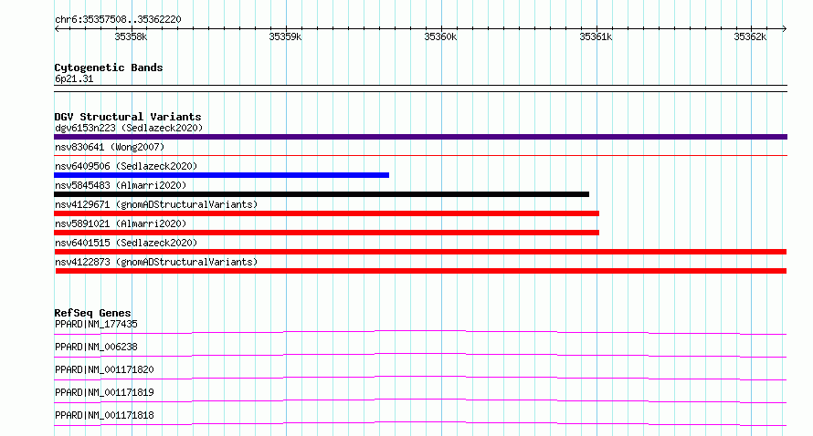Viewport: 813px width, 436px height.
Task: Click the magenta NM_006238 transcript line
Action: coord(420,355)
